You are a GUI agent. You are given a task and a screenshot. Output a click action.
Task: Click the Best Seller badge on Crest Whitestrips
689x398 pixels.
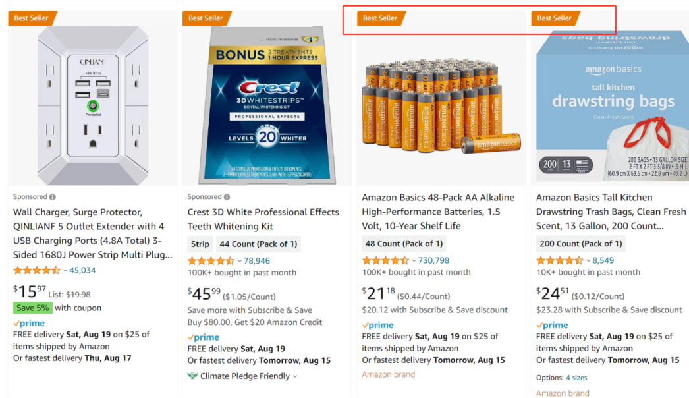pos(206,18)
